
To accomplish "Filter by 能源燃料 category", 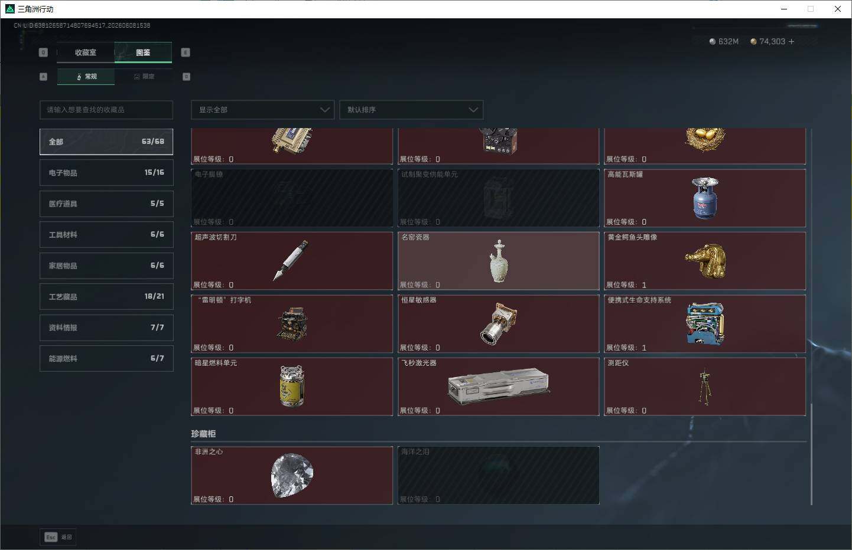I will pos(106,359).
